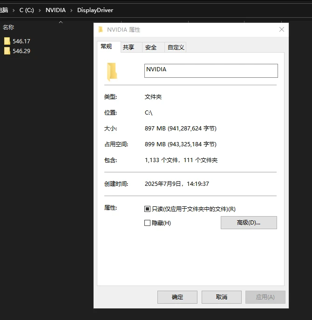The width and height of the screenshot is (312, 320).
Task: Open the 安全 tab
Action: 153,48
